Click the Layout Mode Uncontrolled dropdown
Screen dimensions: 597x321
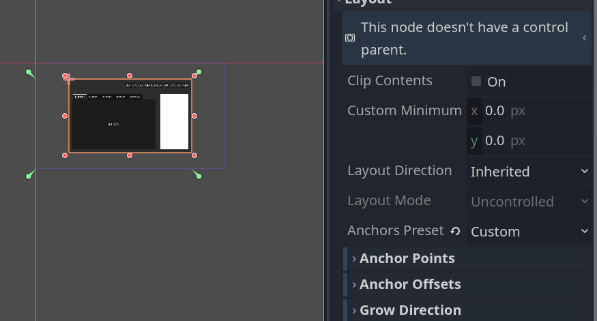529,202
